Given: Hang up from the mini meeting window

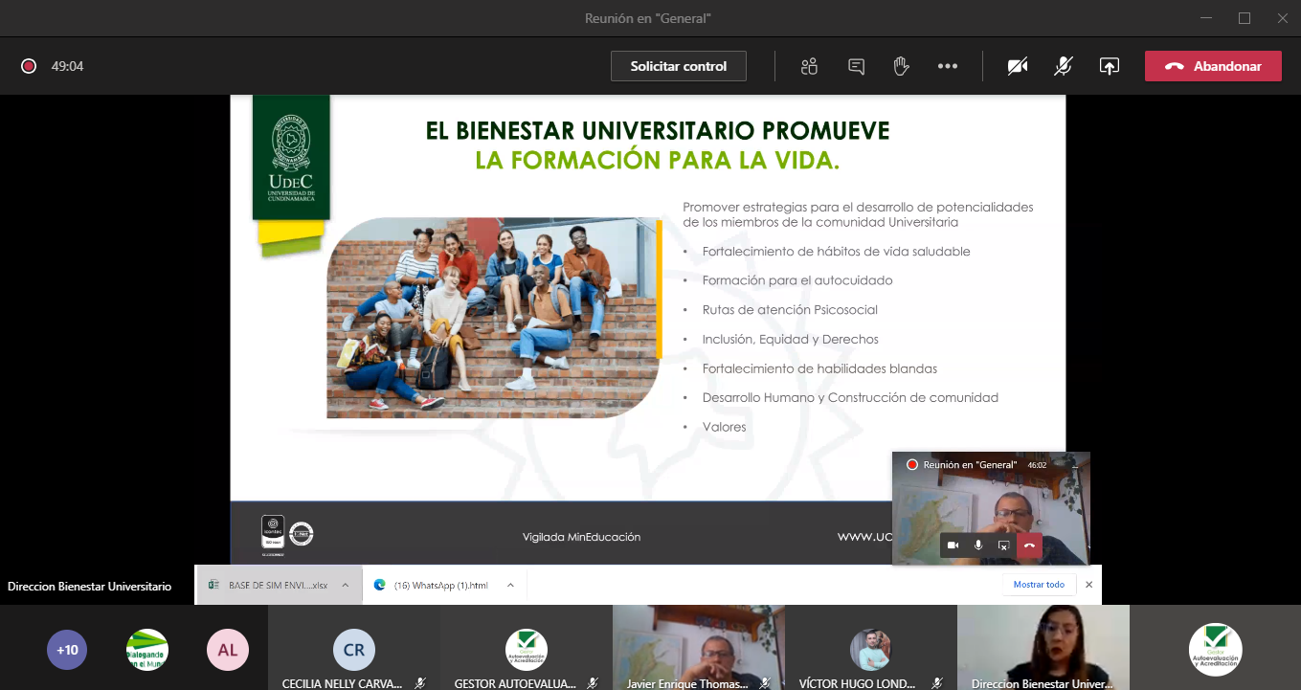Looking at the screenshot, I should (1029, 545).
